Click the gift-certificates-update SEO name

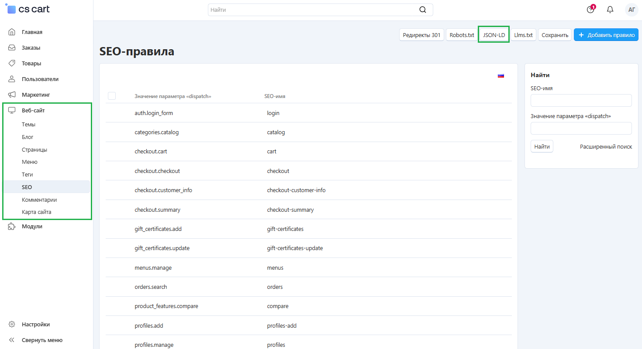(295, 248)
